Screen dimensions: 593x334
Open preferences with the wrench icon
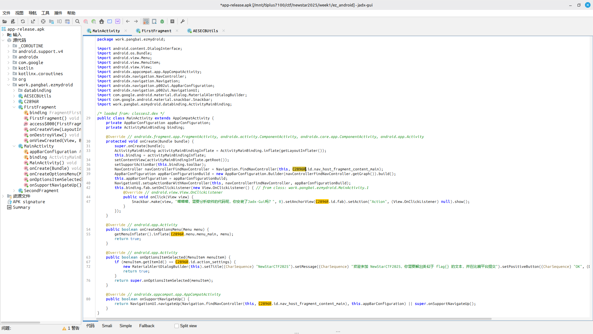183,21
